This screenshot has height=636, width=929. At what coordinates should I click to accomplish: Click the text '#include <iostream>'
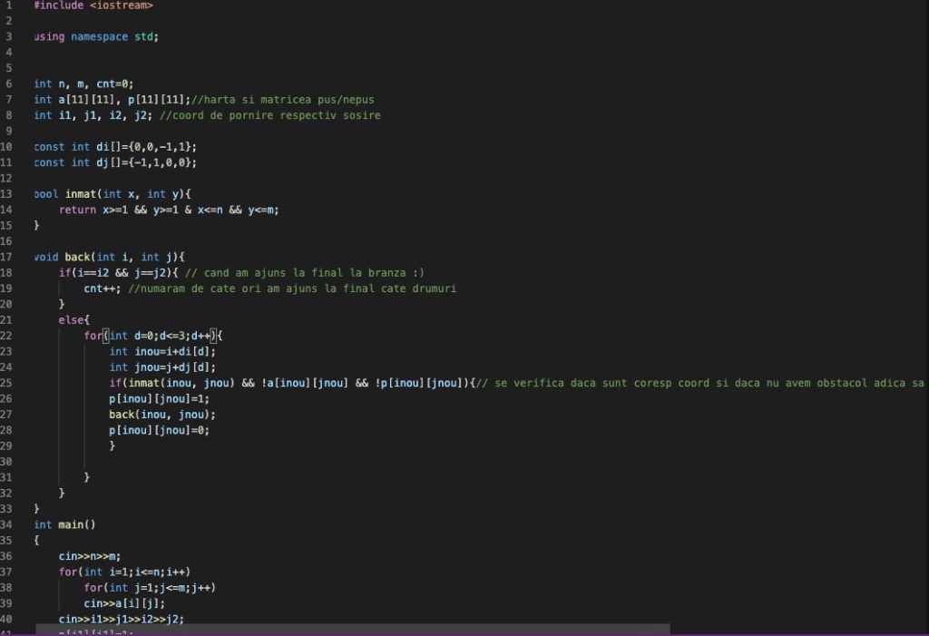93,5
